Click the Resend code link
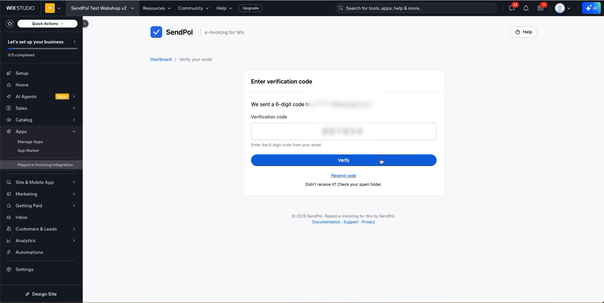Screen dimensions: 604x303 click(344, 176)
